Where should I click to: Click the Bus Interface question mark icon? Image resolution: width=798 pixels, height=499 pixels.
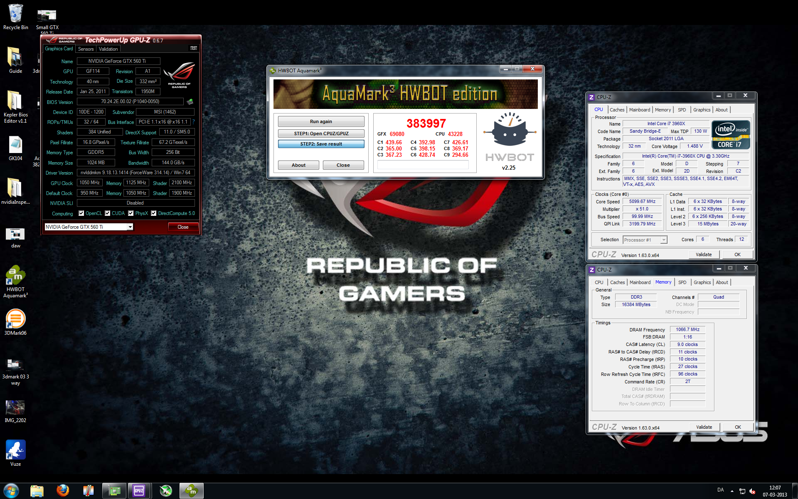point(193,122)
